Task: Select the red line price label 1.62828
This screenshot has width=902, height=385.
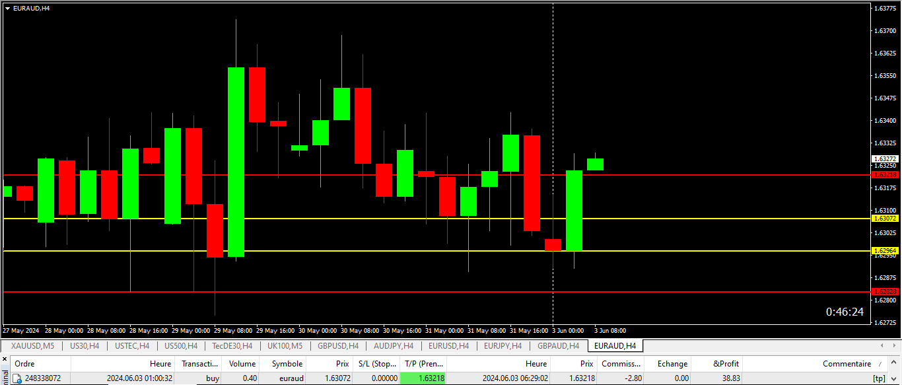Action: 885,292
